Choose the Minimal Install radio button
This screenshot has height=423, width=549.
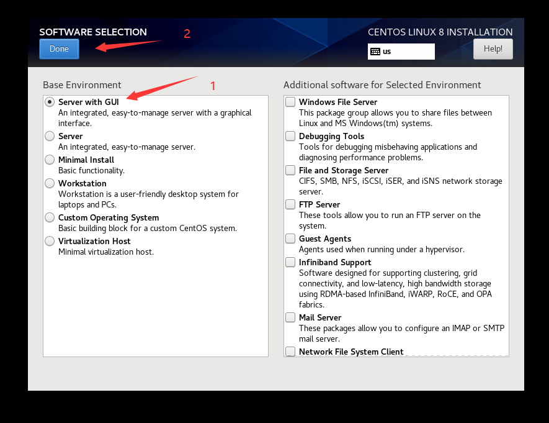click(x=50, y=160)
